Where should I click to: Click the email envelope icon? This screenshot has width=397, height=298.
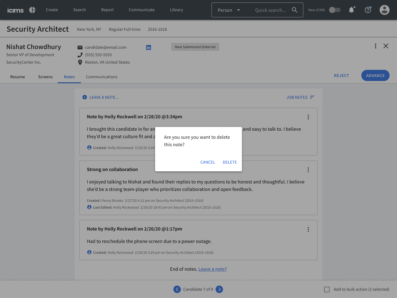point(80,47)
